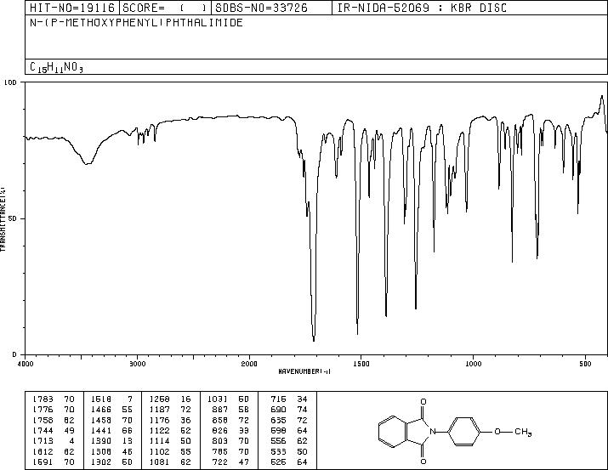The width and height of the screenshot is (608, 470).
Task: Click the 50 tick label on y-axis
Action: 13,218
